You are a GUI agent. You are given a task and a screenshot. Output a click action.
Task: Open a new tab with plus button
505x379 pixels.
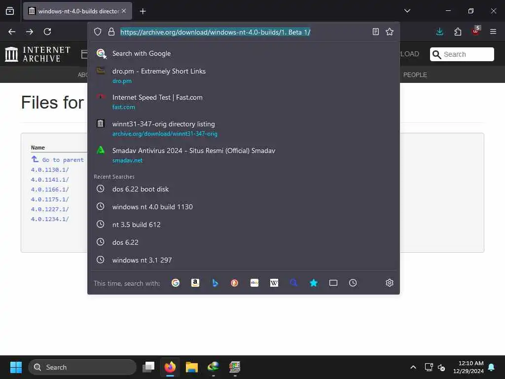pos(143,11)
